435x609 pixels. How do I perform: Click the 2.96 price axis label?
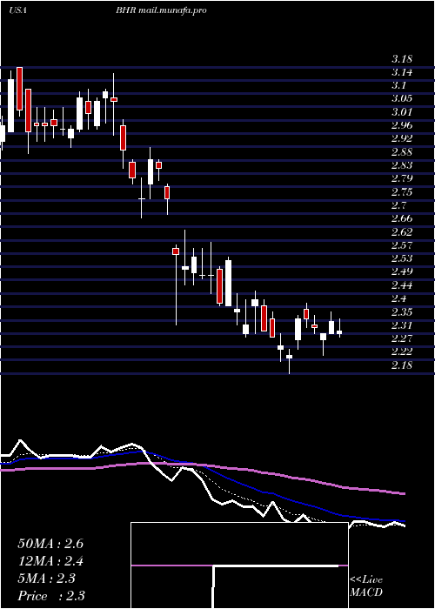pos(402,126)
